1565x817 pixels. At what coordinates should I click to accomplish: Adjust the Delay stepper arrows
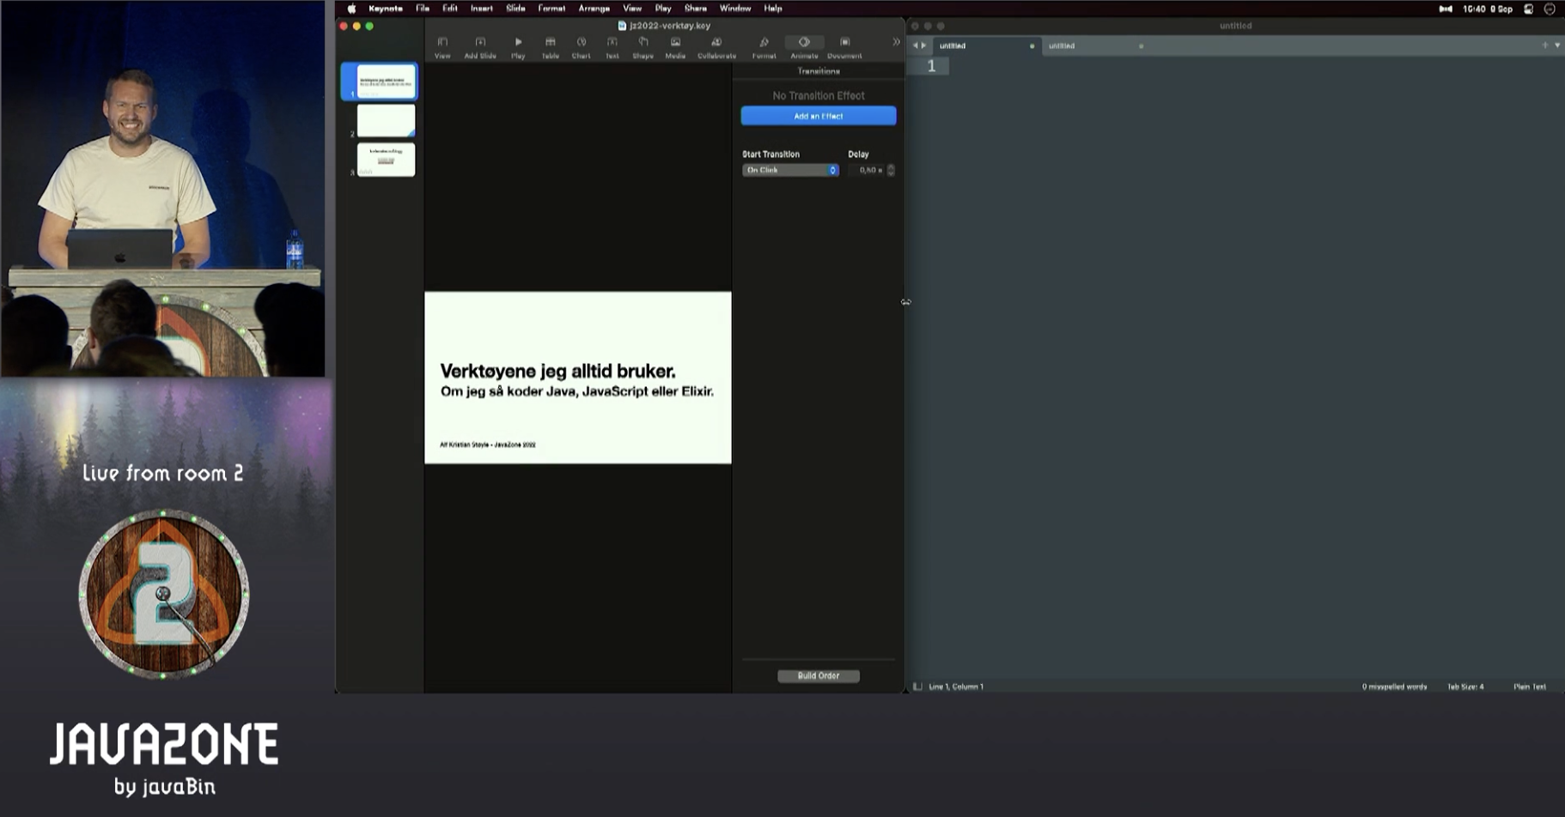[x=891, y=170]
